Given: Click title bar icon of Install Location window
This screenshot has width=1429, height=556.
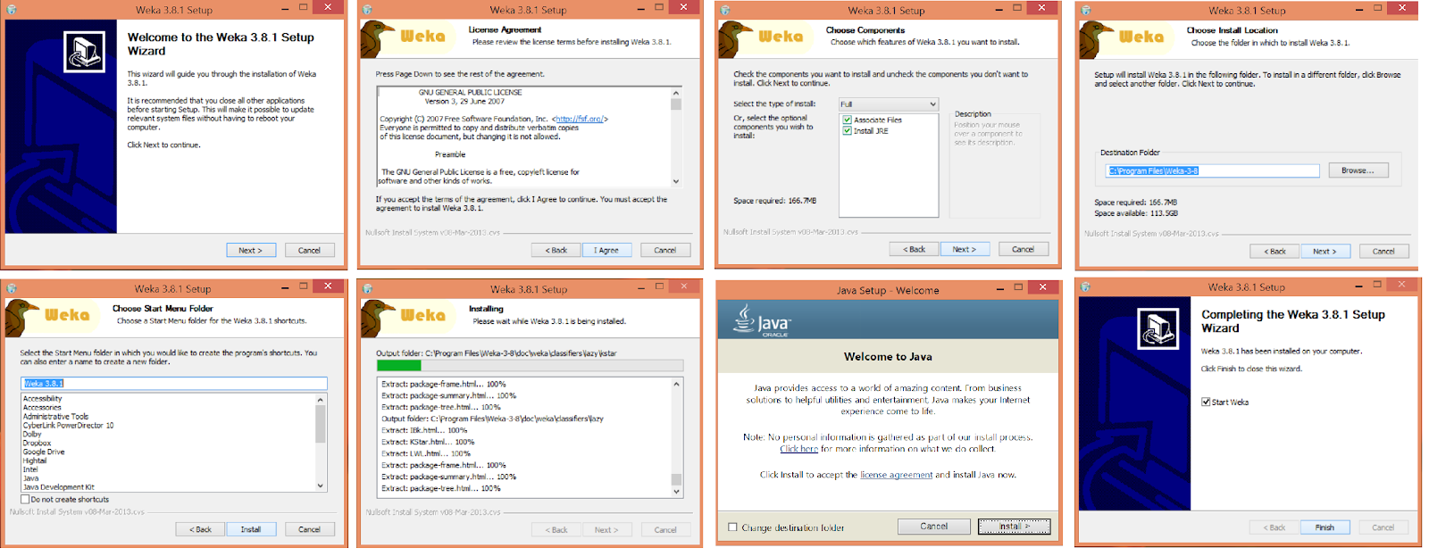Looking at the screenshot, I should click(x=1086, y=11).
